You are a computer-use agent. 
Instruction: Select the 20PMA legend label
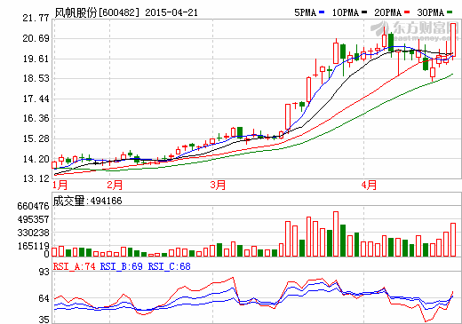(387, 12)
